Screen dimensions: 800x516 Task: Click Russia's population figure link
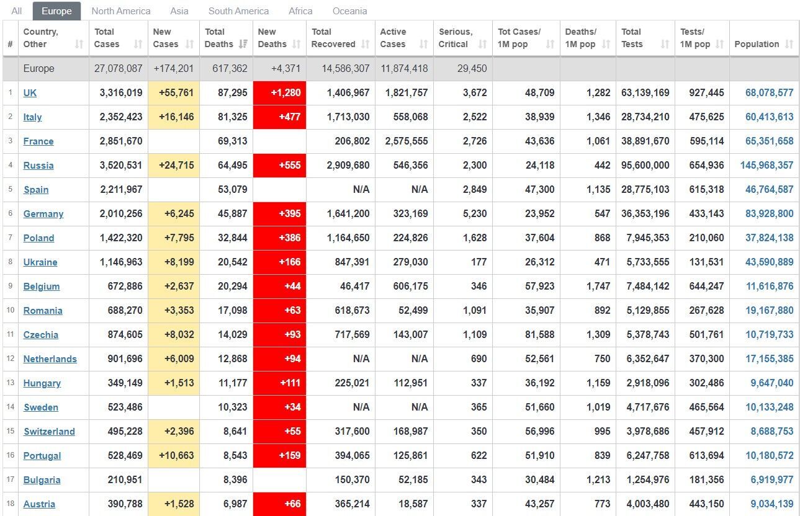(766, 166)
